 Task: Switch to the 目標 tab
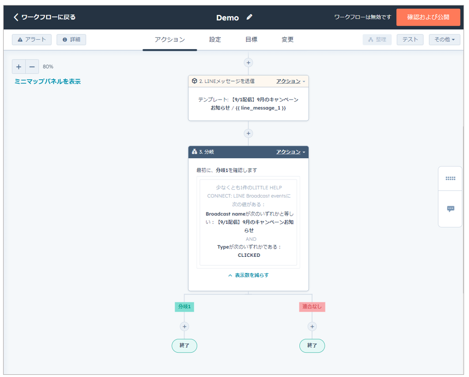tap(251, 39)
